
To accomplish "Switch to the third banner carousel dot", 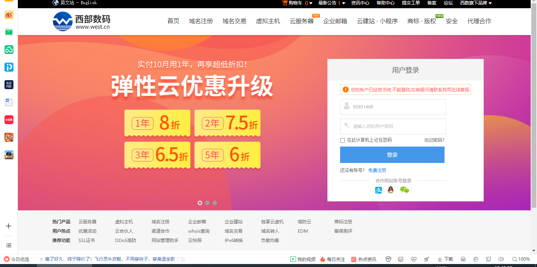I will click(215, 203).
